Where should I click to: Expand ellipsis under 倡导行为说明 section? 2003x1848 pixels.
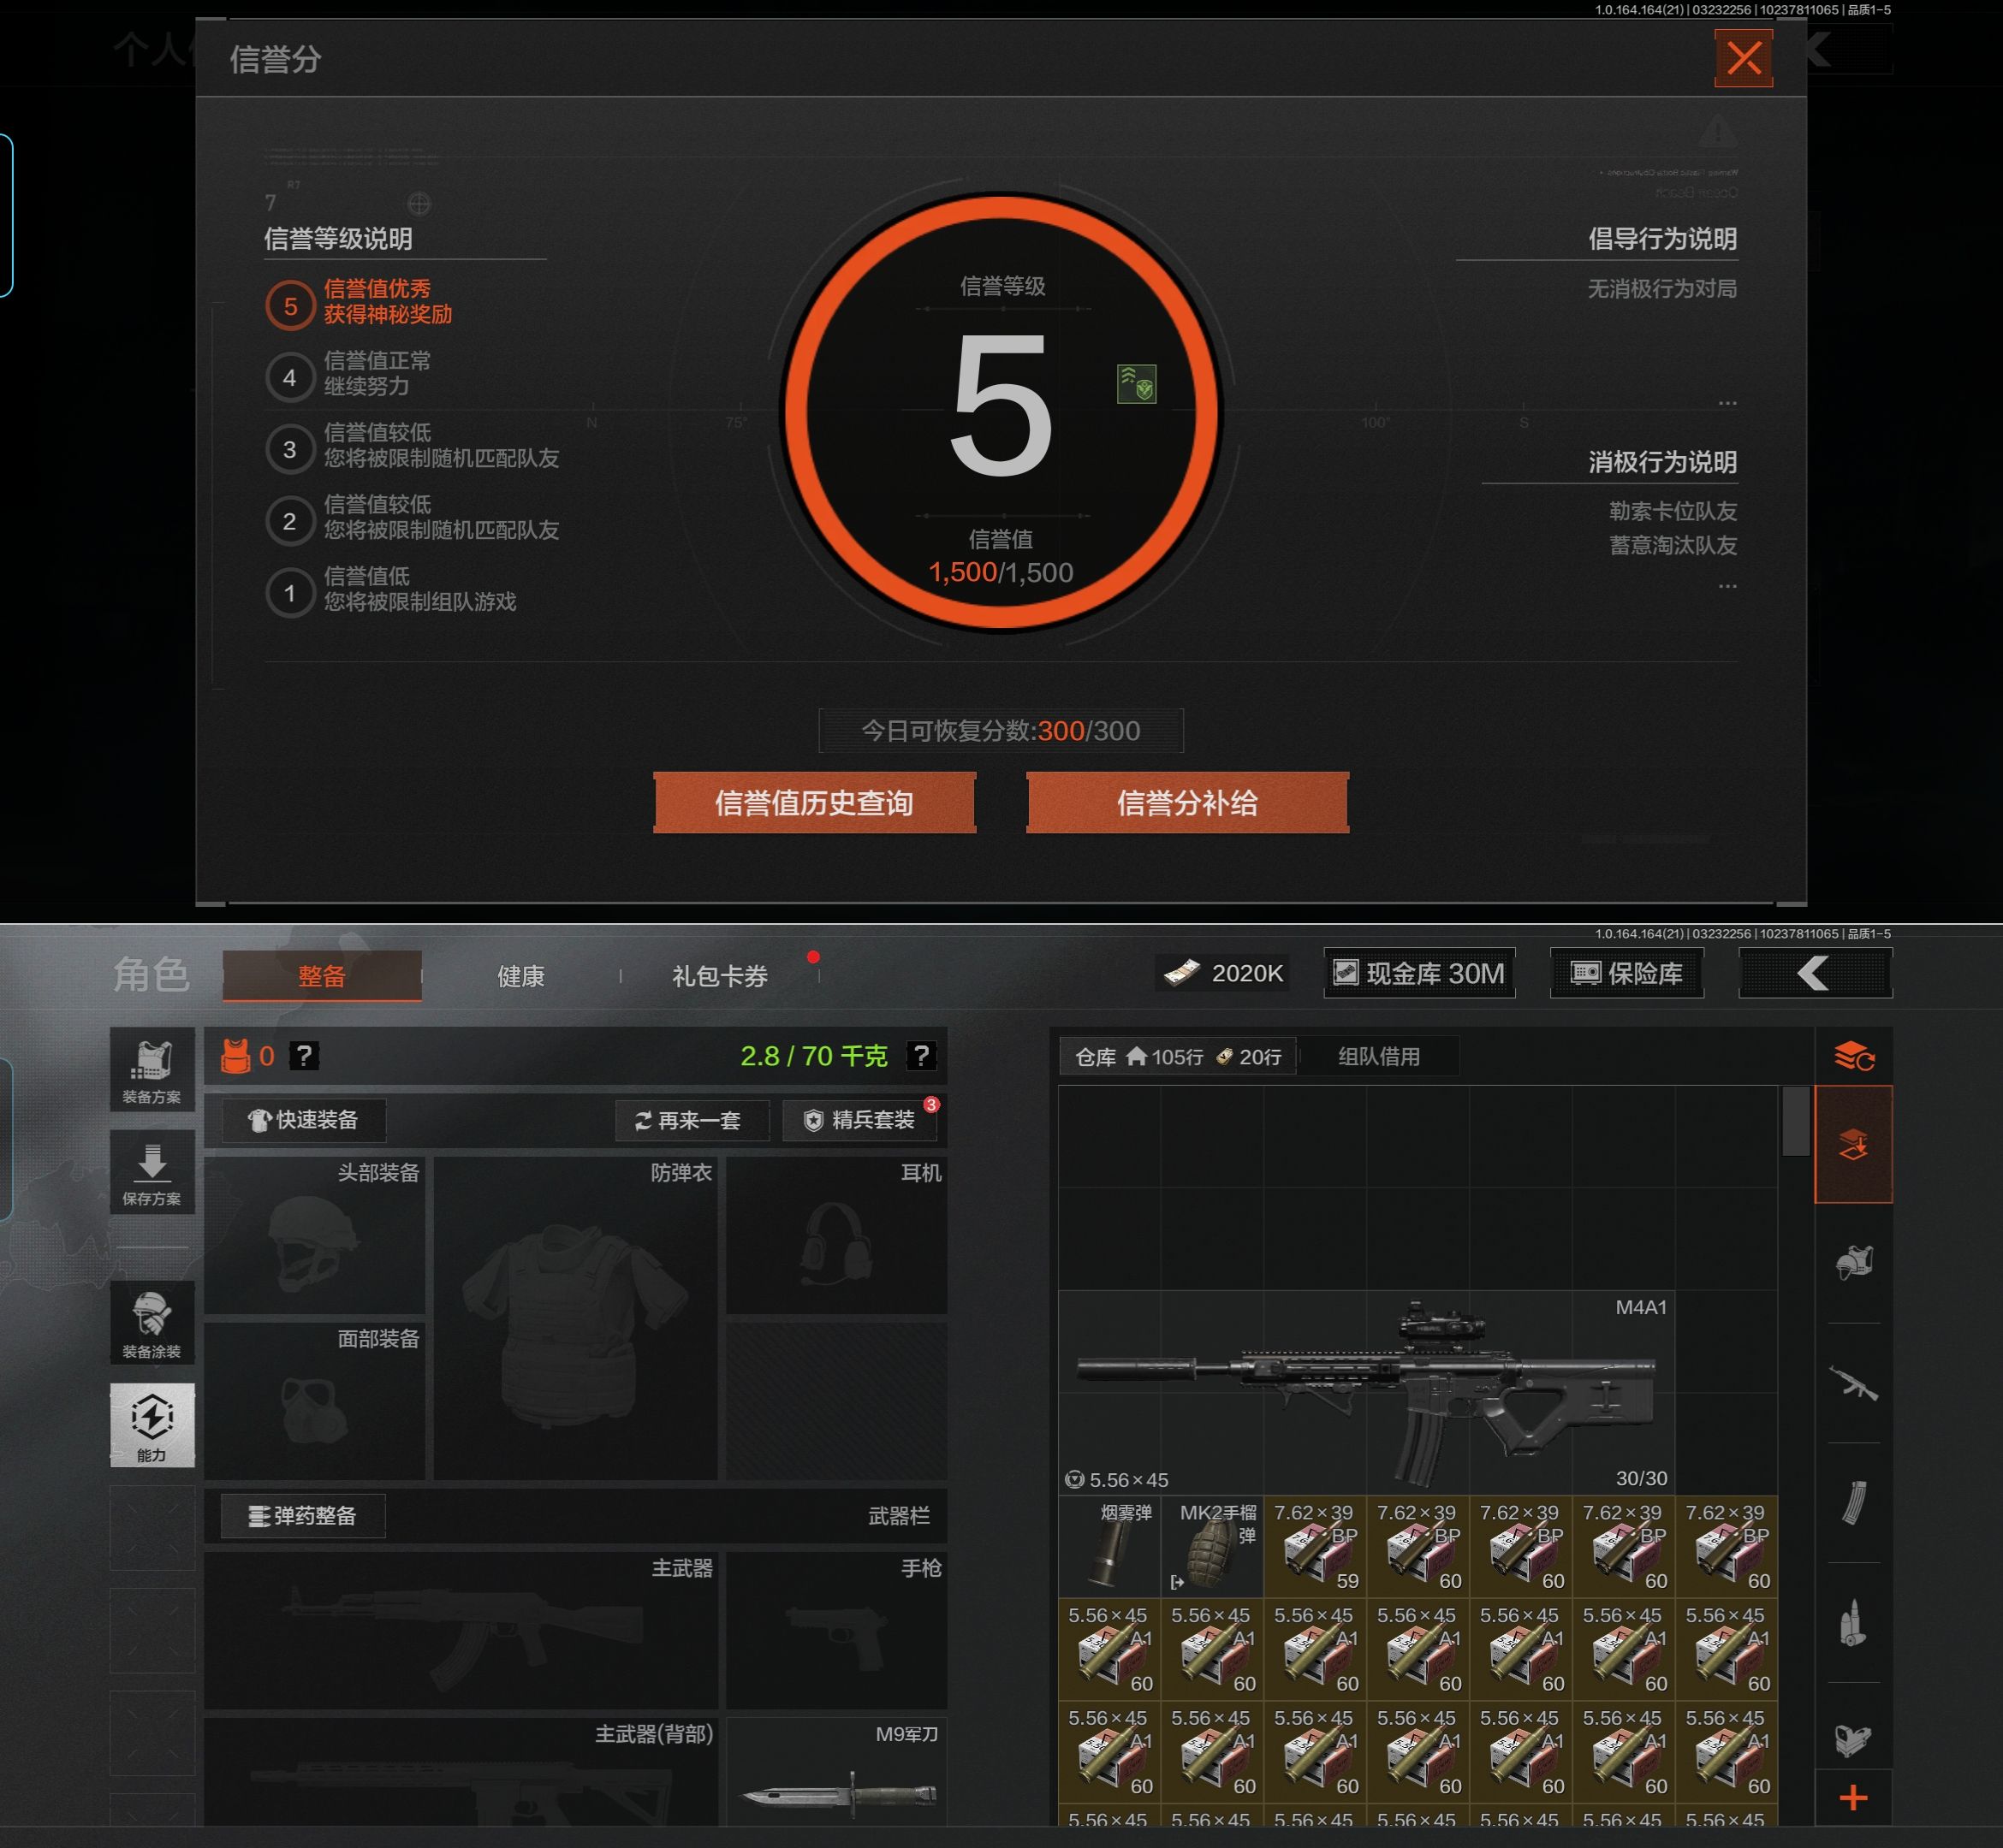click(1727, 403)
